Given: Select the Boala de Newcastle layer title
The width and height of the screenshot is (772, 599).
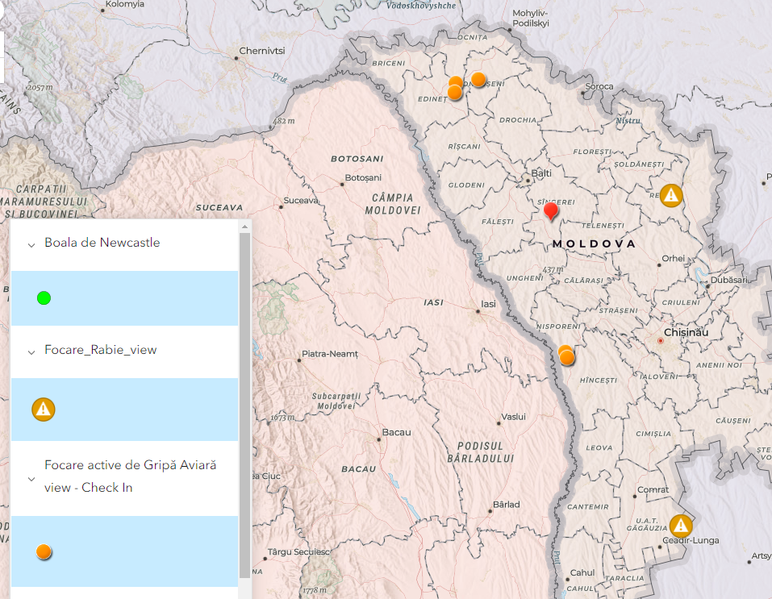Looking at the screenshot, I should click(102, 243).
